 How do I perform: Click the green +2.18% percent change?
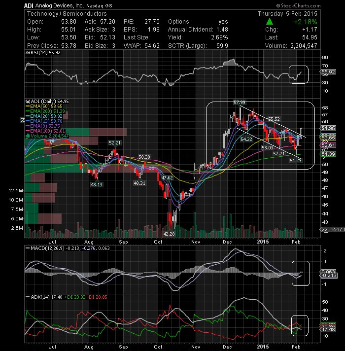306,22
